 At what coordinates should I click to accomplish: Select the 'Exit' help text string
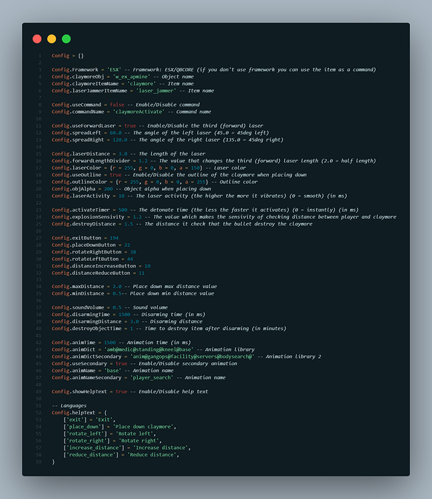[104, 419]
